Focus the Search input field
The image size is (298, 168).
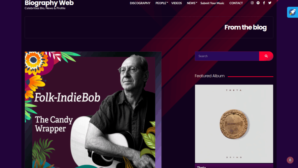(x=227, y=56)
